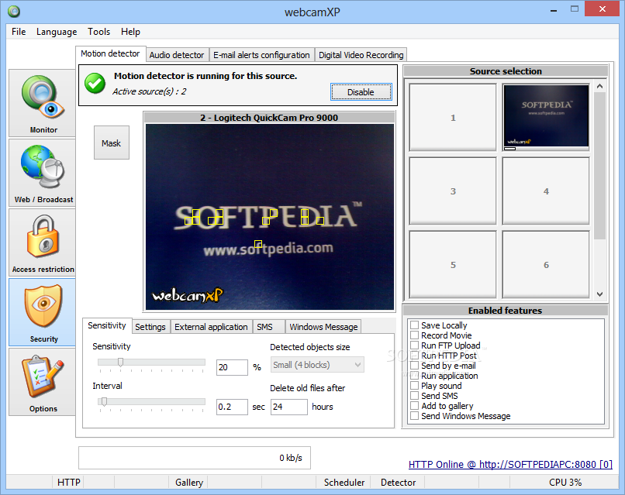Click the 0 kb/s bandwidth bar
This screenshot has height=495, width=625.
[x=195, y=458]
